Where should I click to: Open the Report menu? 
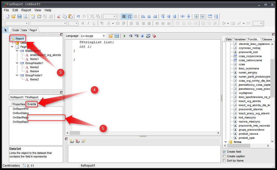tap(26, 10)
